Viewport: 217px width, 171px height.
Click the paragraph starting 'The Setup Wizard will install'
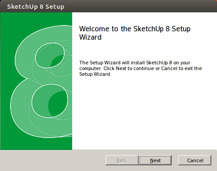[x=140, y=68]
